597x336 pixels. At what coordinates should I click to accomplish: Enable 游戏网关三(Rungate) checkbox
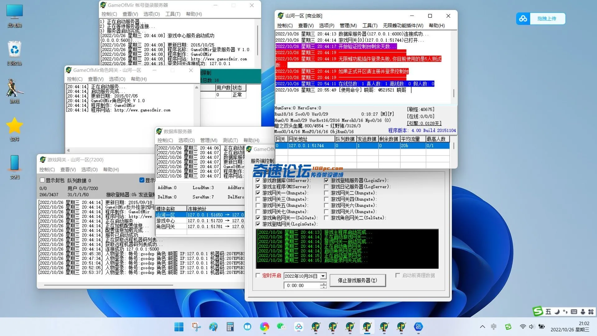258,199
